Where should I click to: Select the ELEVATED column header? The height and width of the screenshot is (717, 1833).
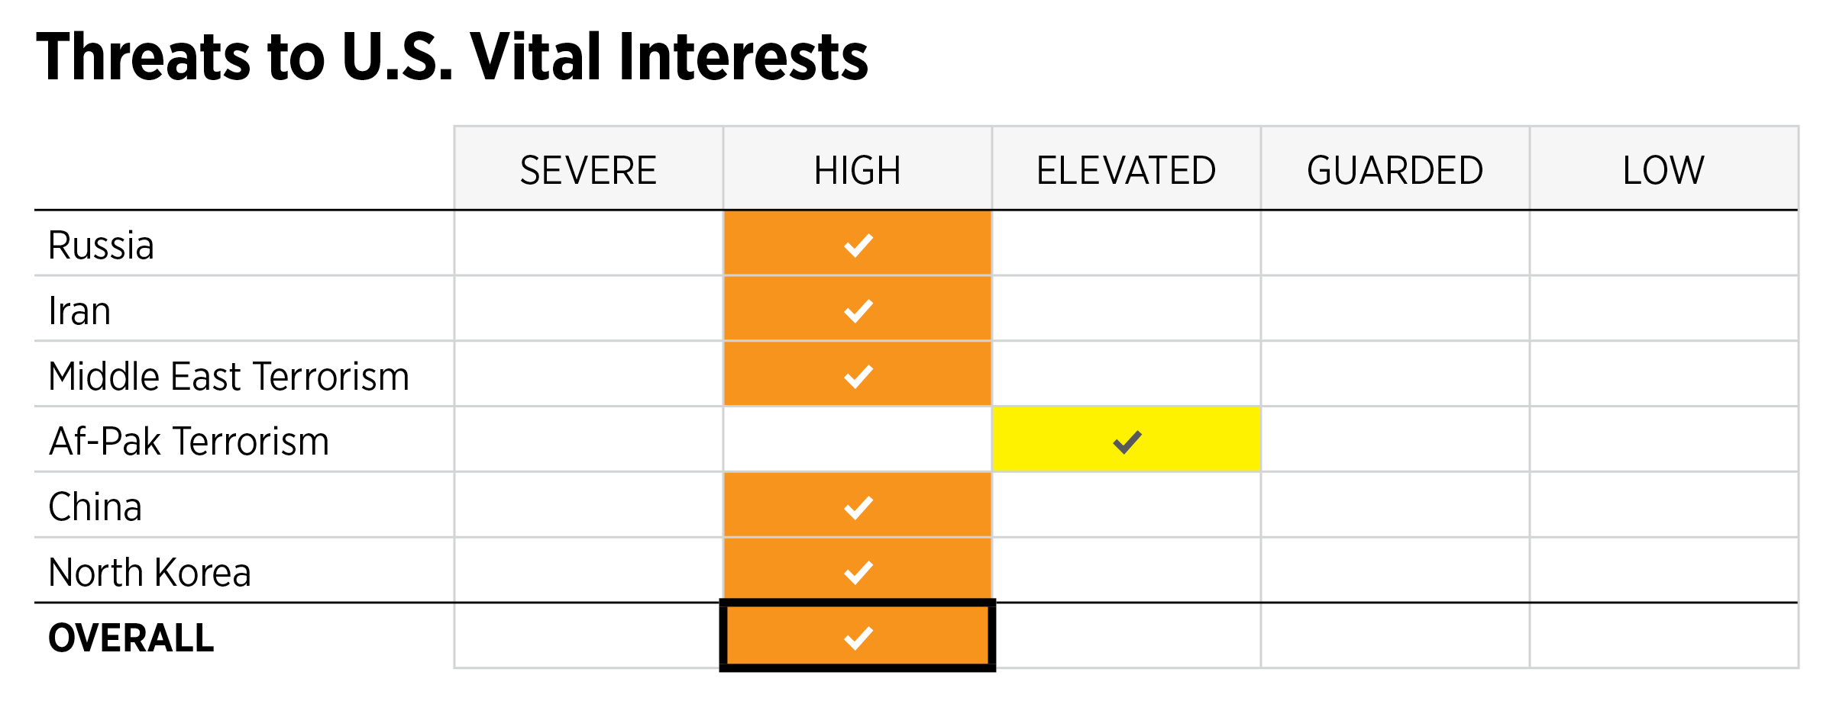pos(1126,170)
